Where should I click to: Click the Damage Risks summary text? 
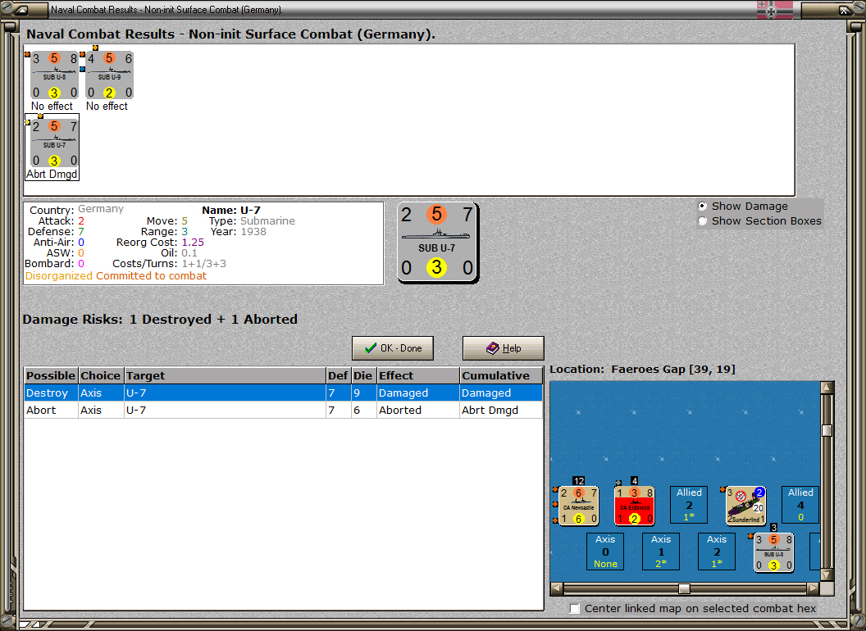[x=160, y=319]
